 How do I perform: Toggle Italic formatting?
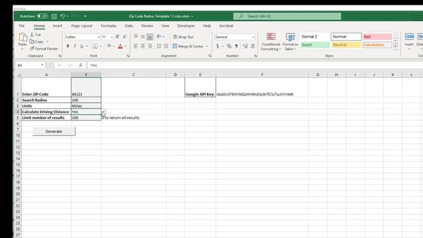click(75, 46)
